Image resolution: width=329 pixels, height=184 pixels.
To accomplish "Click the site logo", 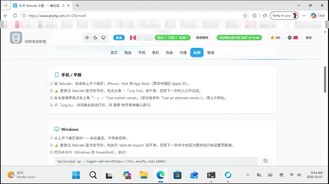I will coord(16,38).
